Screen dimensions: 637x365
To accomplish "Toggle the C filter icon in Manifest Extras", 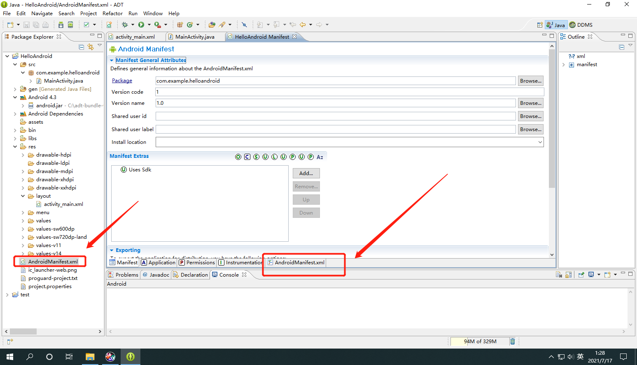I will point(247,157).
